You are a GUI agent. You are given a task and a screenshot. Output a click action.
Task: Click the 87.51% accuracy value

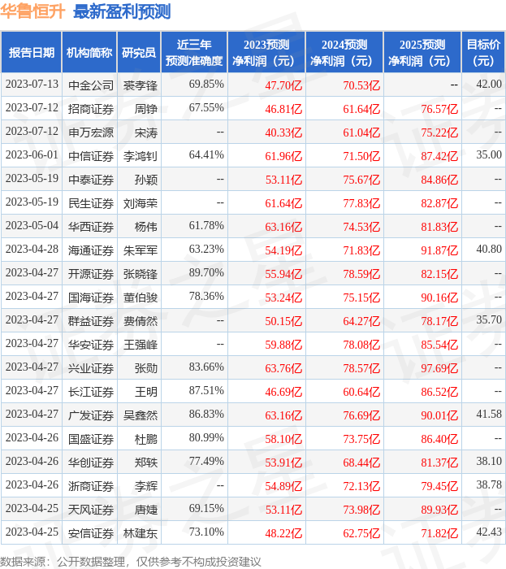(x=206, y=391)
